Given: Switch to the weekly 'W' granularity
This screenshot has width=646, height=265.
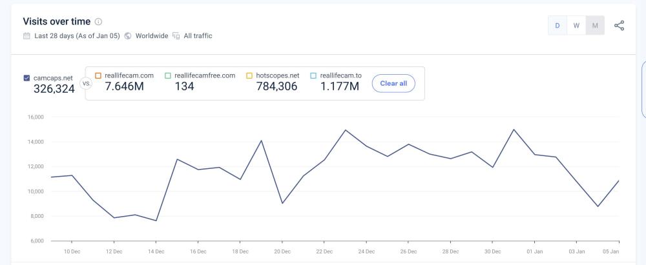Looking at the screenshot, I should click(x=576, y=25).
